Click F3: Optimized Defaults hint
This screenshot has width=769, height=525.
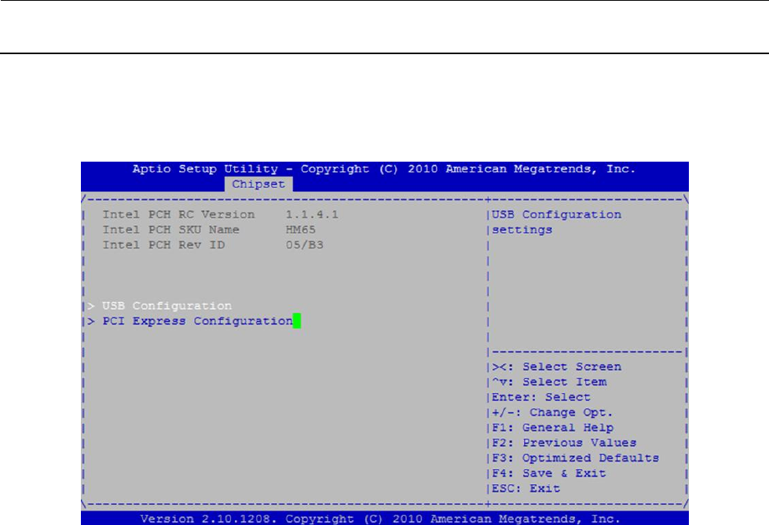tap(575, 458)
